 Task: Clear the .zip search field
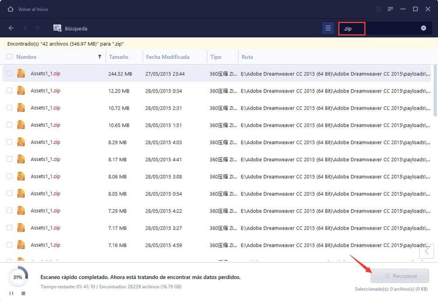coord(424,28)
